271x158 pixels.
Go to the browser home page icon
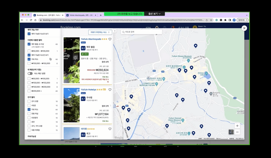[x=35, y=20]
